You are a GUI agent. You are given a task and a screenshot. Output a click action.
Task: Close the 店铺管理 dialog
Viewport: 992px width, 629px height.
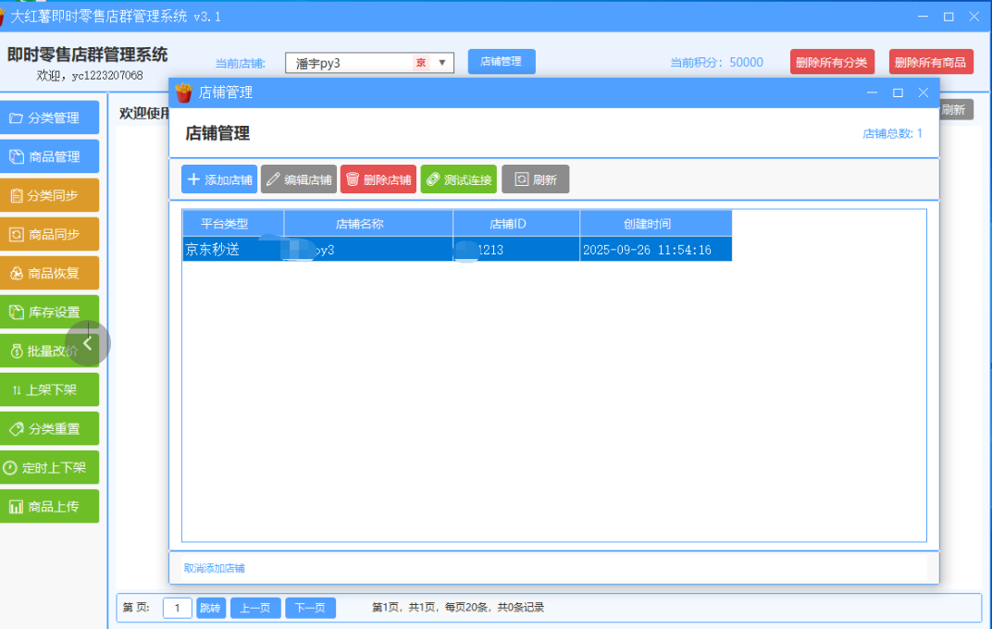[x=923, y=92]
